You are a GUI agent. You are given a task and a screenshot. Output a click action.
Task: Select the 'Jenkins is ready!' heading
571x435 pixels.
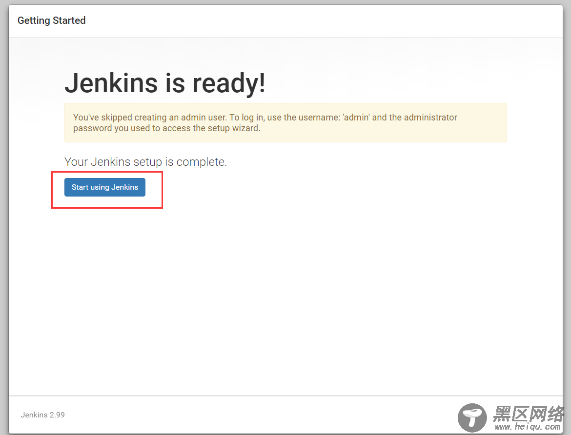tap(165, 83)
